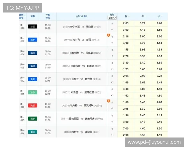Sort the 胜 column using its arrow
Image resolution: width=187 pixels, height=150 pixels.
[x=128, y=16]
